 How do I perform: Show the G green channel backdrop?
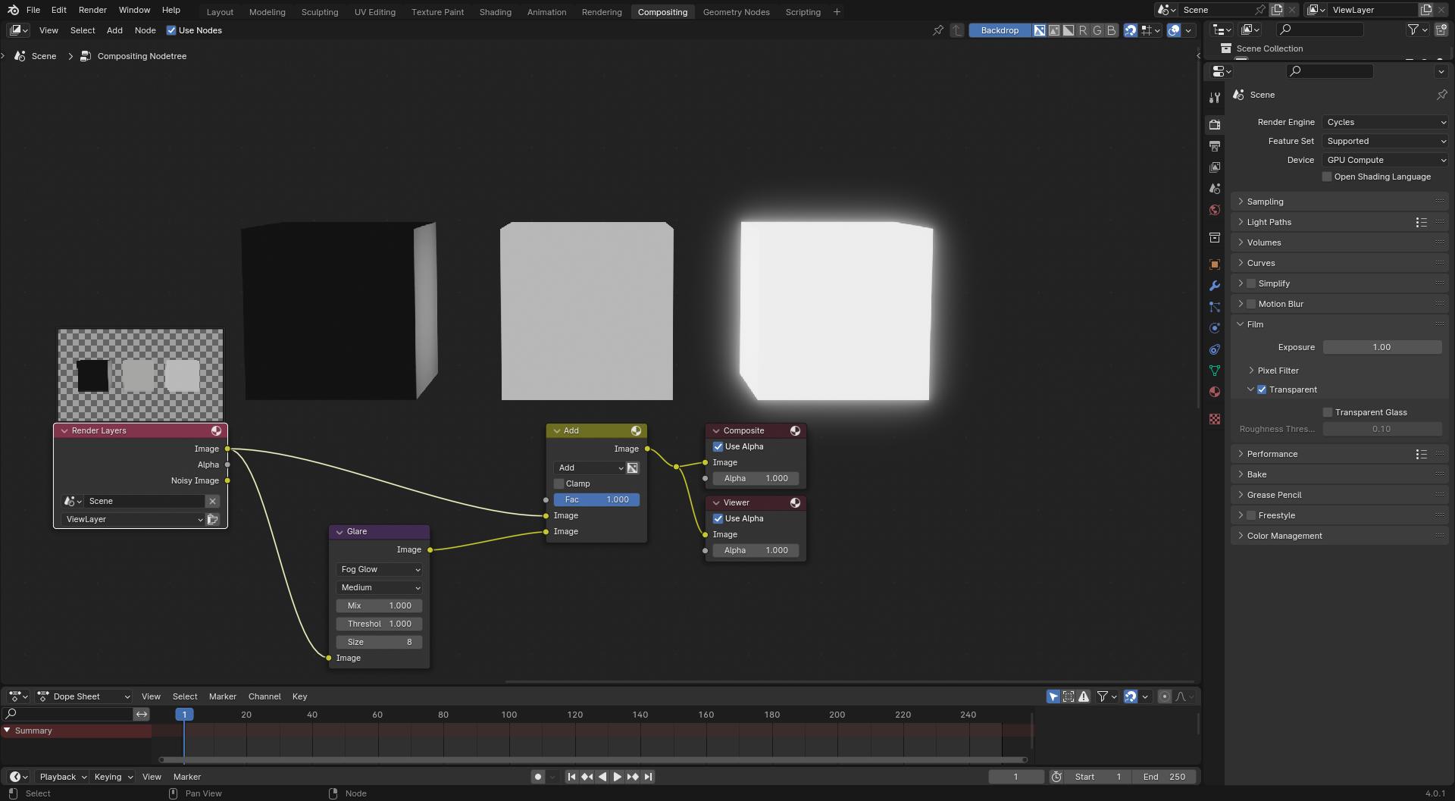1097,30
